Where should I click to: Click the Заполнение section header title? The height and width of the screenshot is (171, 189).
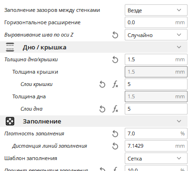(x=42, y=122)
